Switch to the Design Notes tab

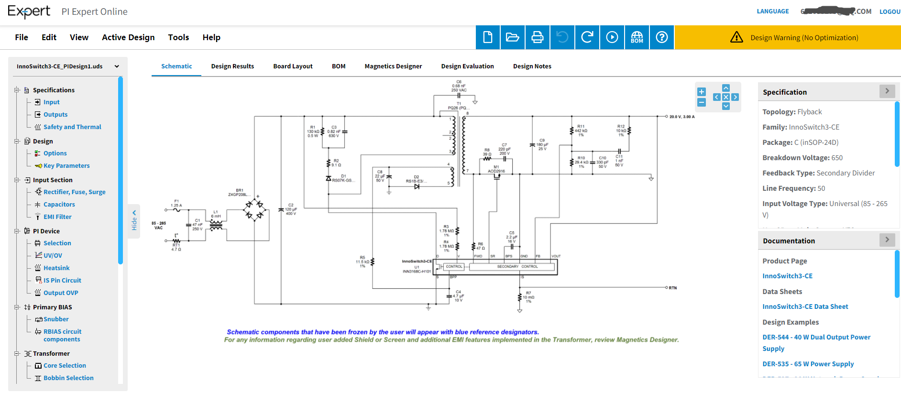click(x=532, y=66)
